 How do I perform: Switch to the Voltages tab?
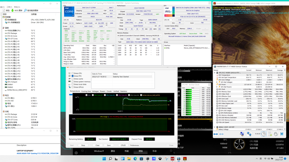point(95,91)
